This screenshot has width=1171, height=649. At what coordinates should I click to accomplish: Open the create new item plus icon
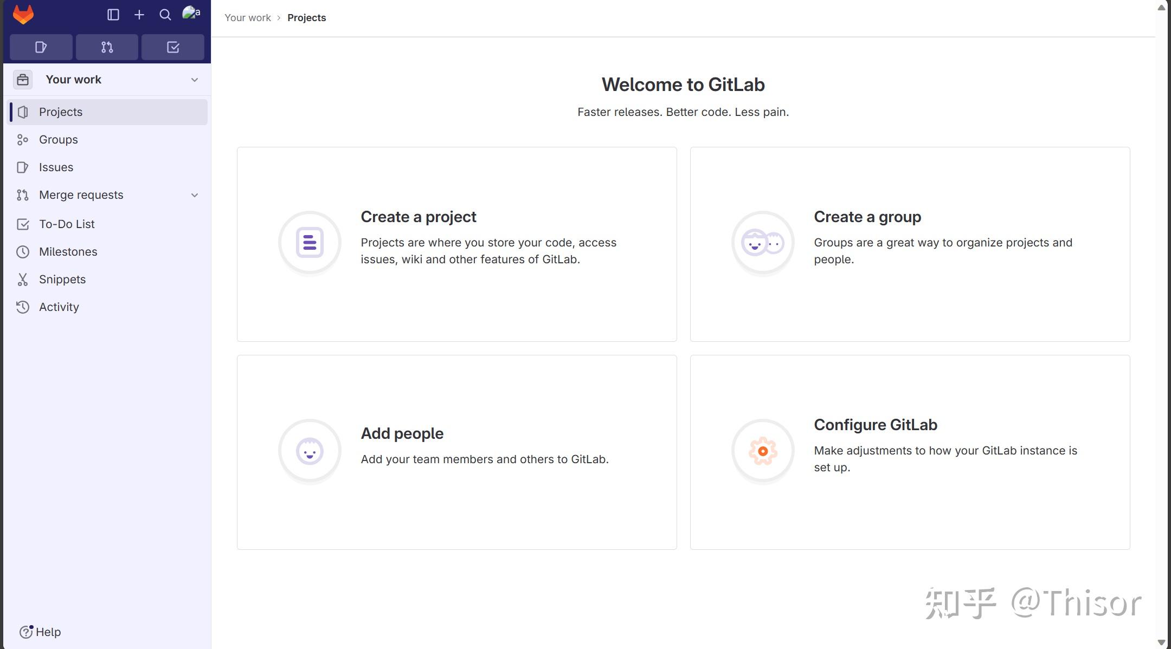[139, 15]
